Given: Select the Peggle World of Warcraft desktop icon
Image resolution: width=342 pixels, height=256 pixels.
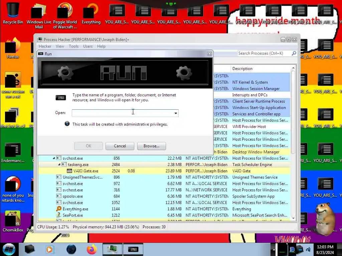Looking at the screenshot, I should coord(65,16).
